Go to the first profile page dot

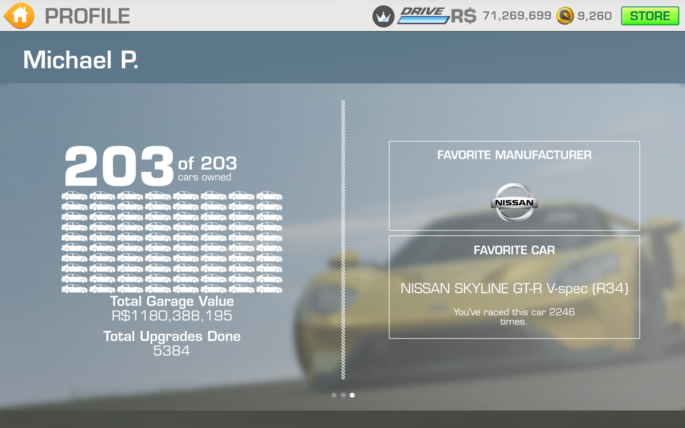coord(334,395)
